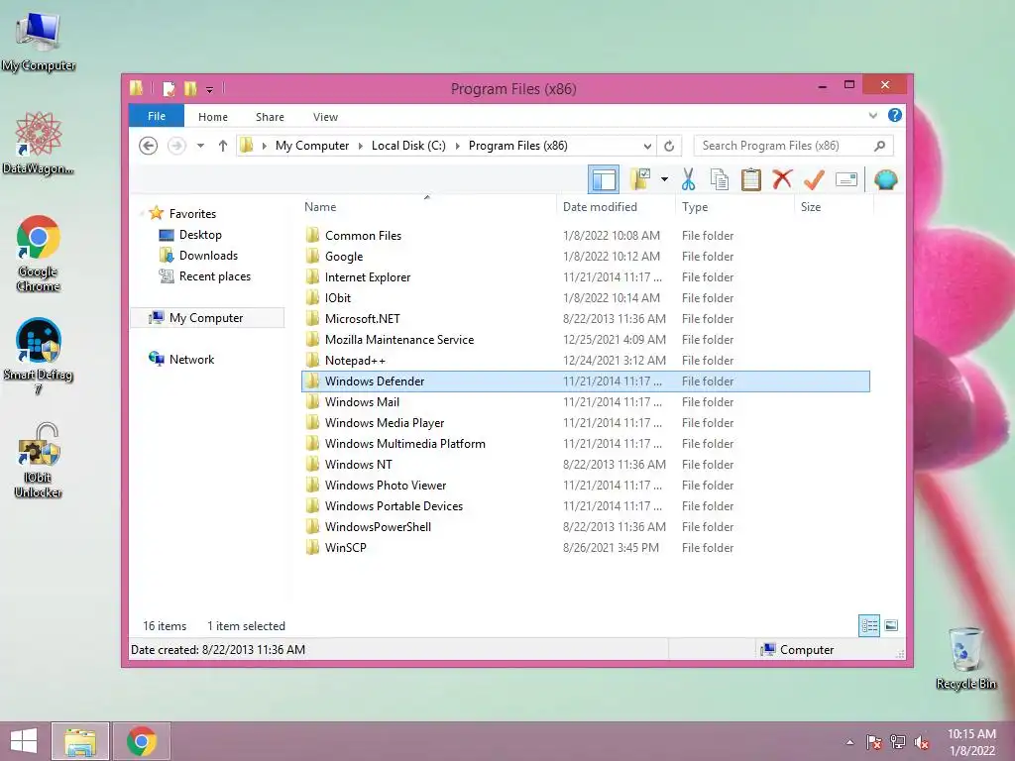Select the WinSCP folder
Image resolution: width=1015 pixels, height=761 pixels.
coord(585,547)
